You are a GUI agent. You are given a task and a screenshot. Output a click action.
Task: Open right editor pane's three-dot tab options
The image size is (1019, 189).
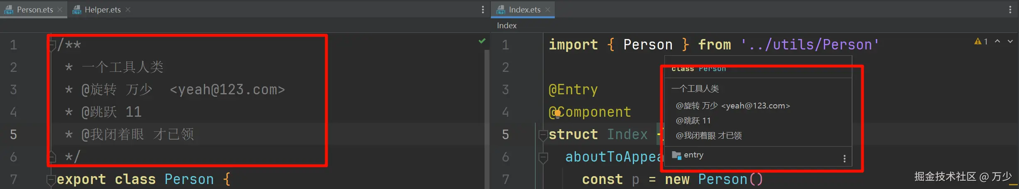click(x=1010, y=10)
